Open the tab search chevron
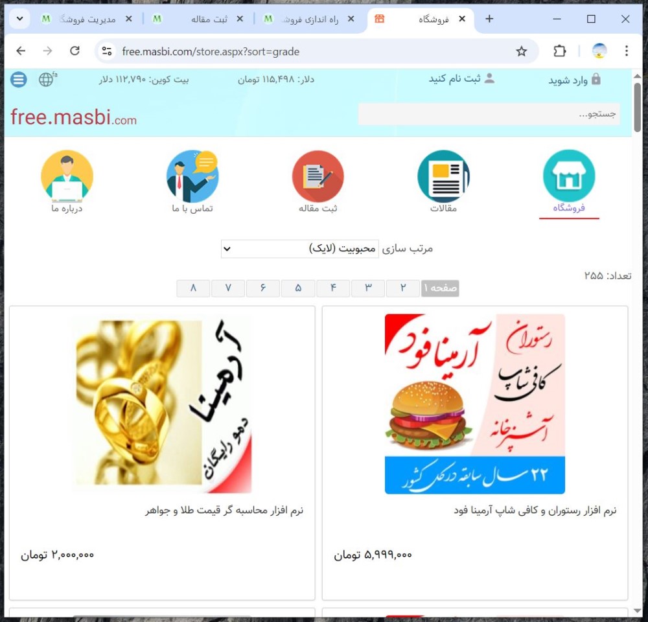 click(19, 19)
